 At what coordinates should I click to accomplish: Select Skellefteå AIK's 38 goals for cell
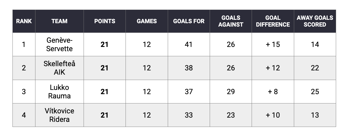point(189,68)
